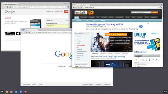
Task: Open Chrome menu in instalki.pl window
Action: 161,8
